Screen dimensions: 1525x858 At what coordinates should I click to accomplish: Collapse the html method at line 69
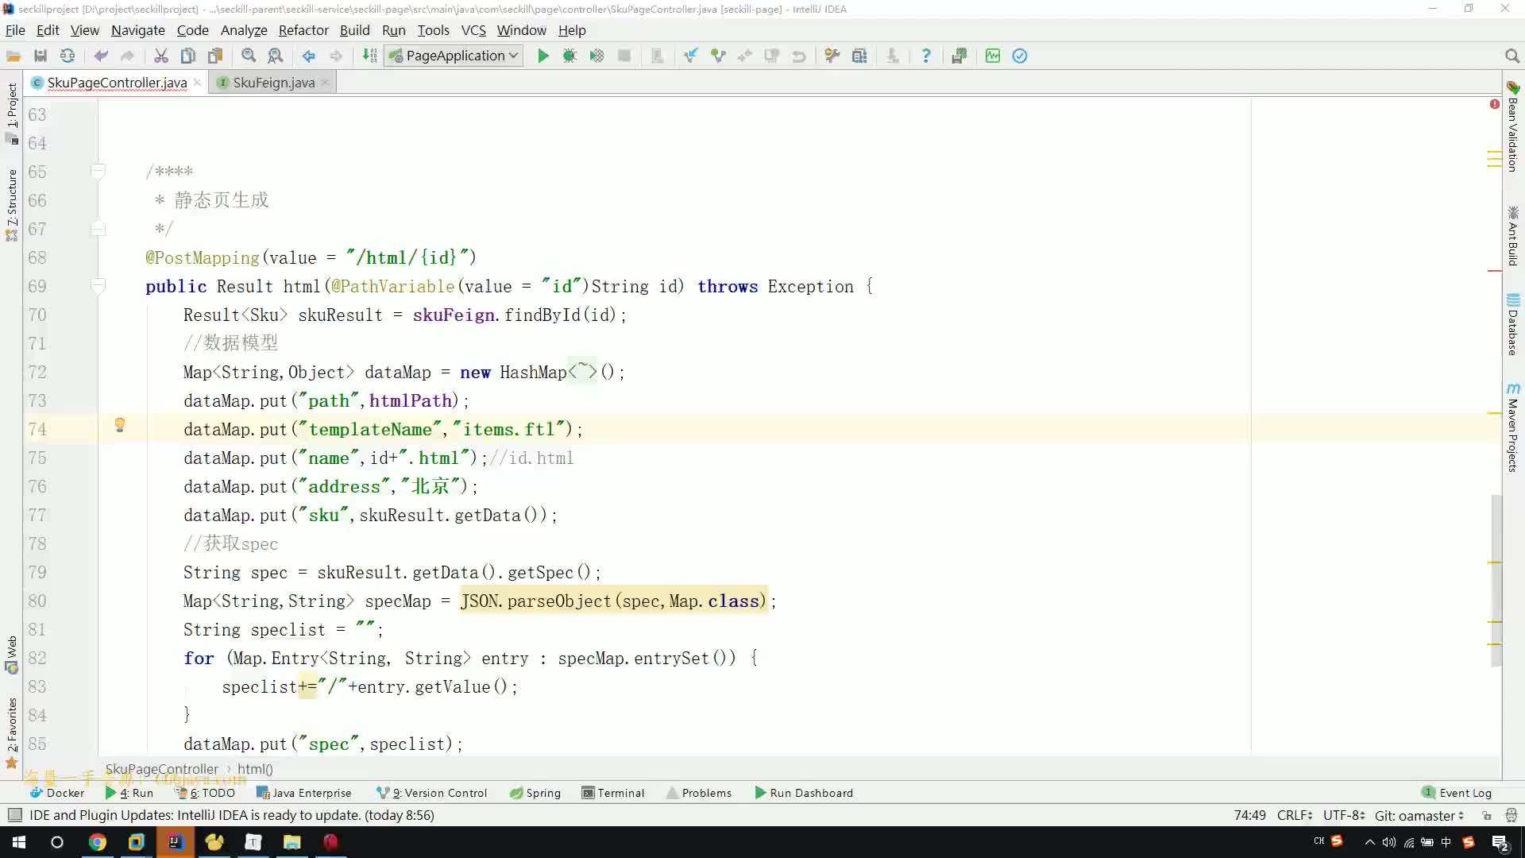pos(98,285)
